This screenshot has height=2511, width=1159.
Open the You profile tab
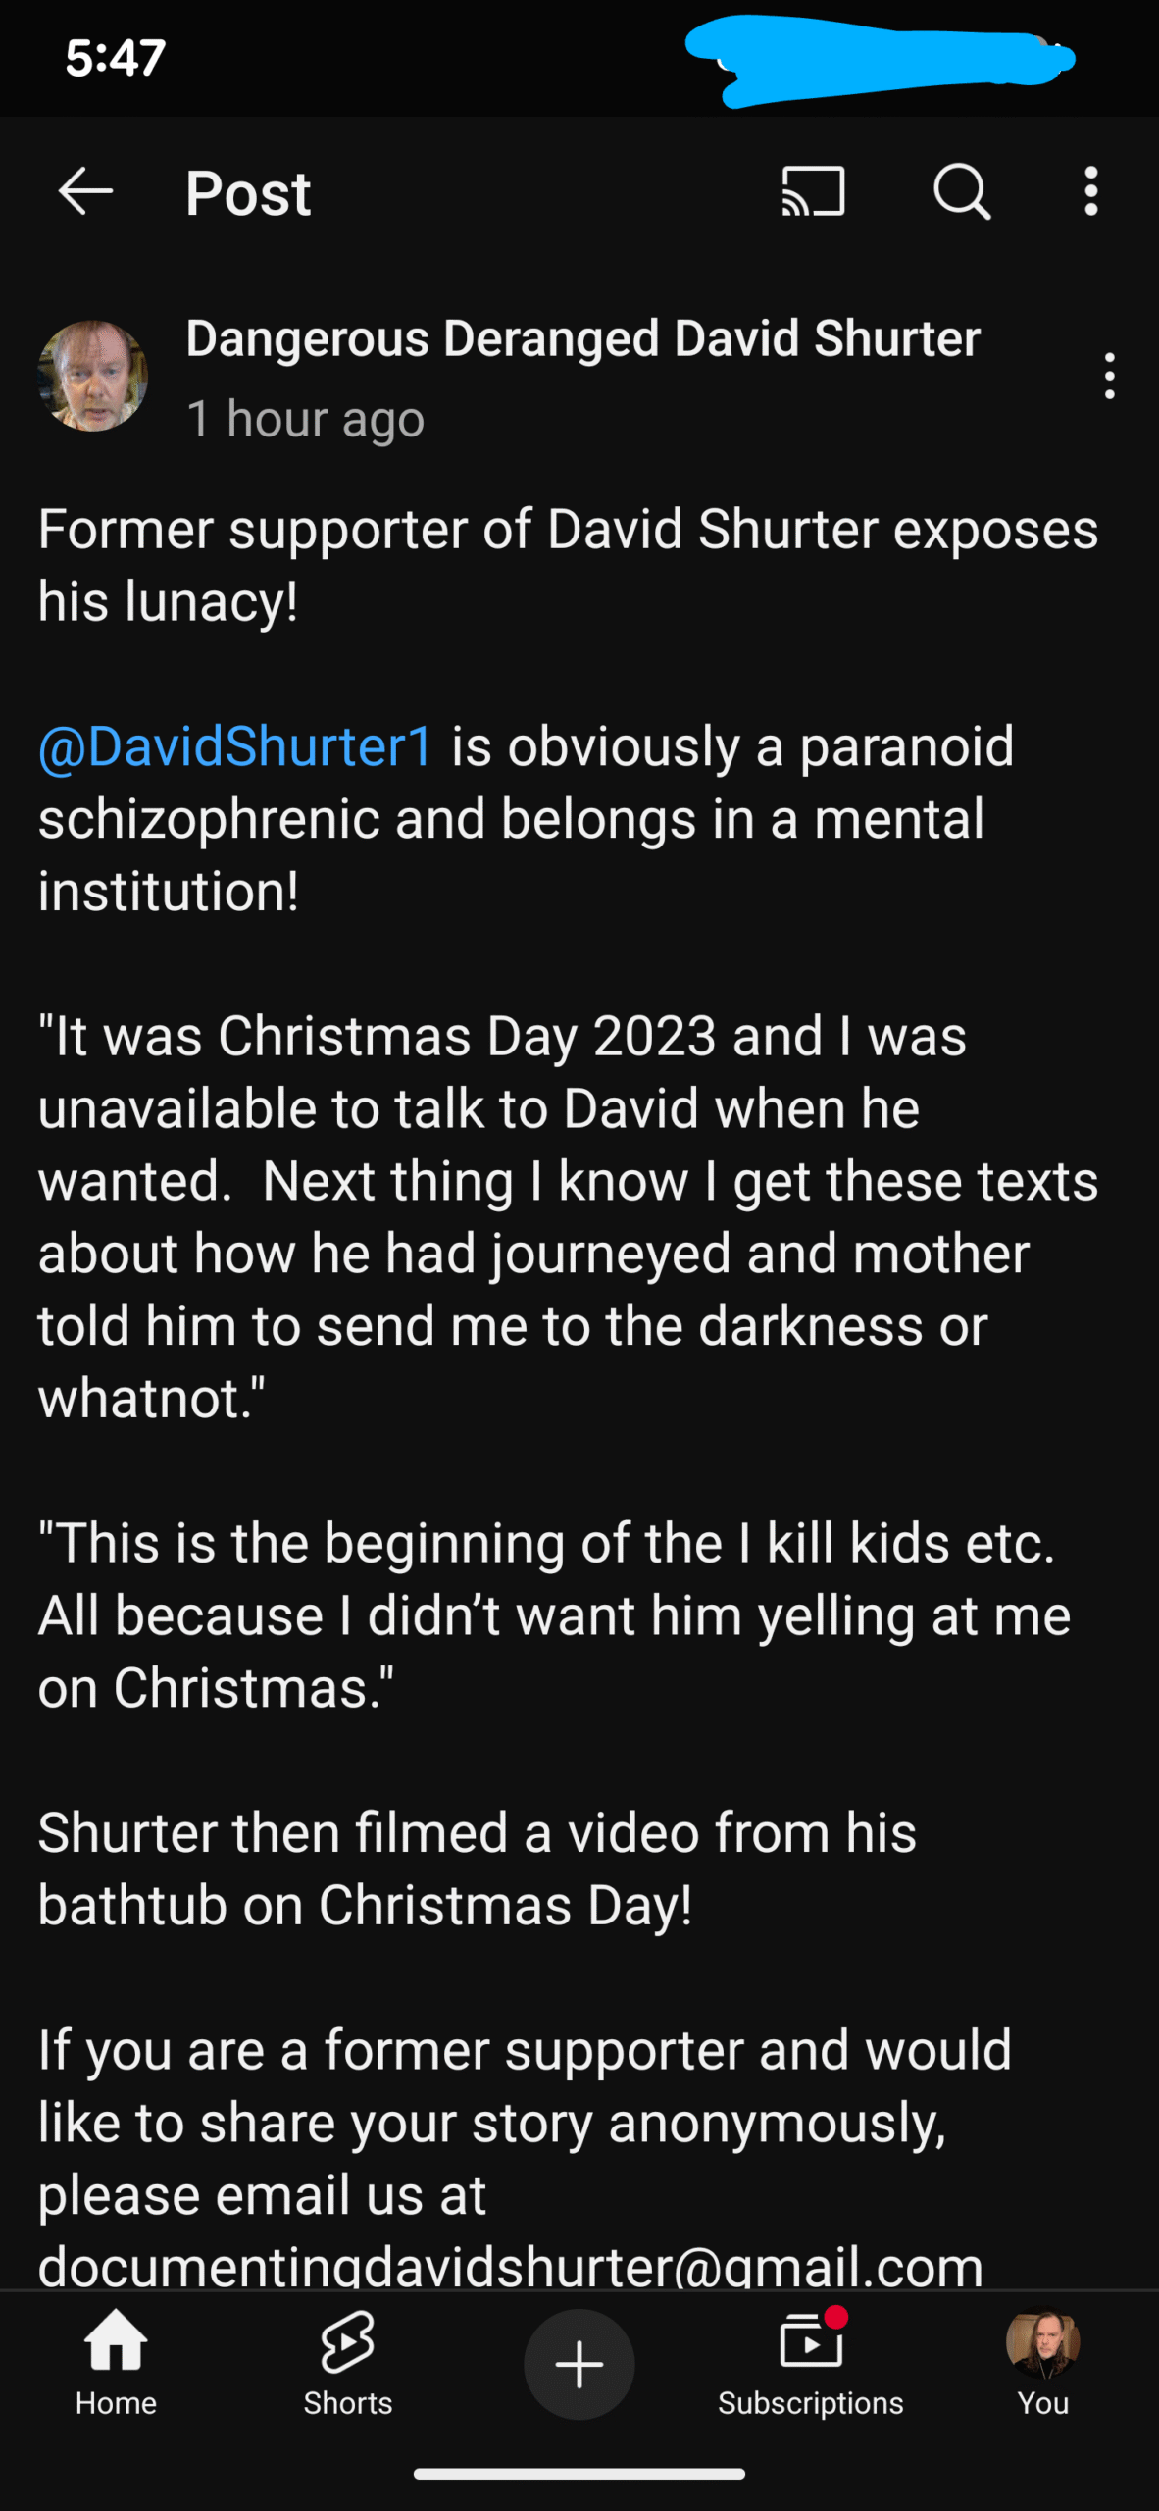tap(1042, 2364)
